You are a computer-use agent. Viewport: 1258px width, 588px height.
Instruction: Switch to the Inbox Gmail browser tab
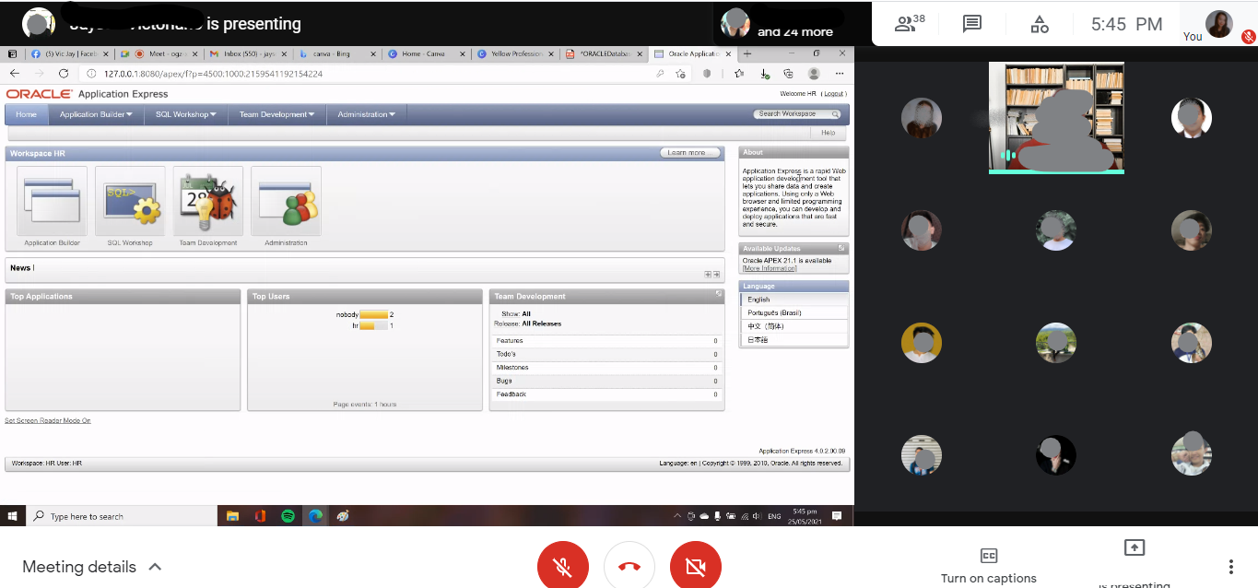click(248, 53)
